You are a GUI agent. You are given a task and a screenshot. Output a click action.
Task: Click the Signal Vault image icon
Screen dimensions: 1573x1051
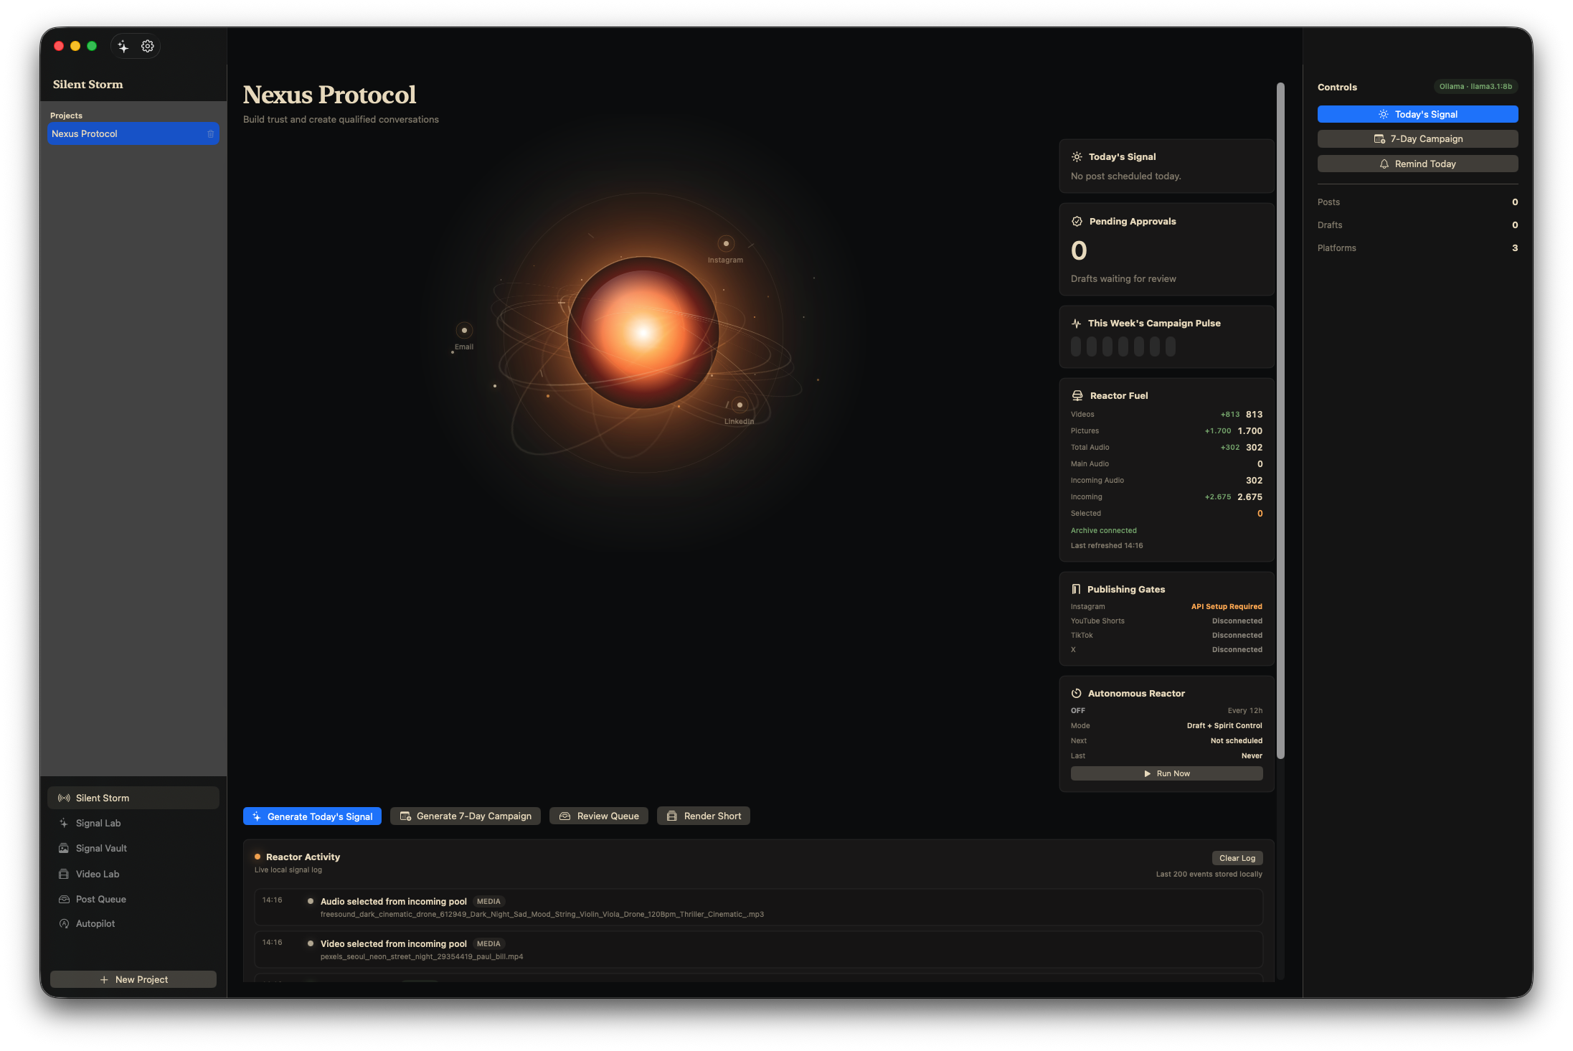(x=64, y=849)
